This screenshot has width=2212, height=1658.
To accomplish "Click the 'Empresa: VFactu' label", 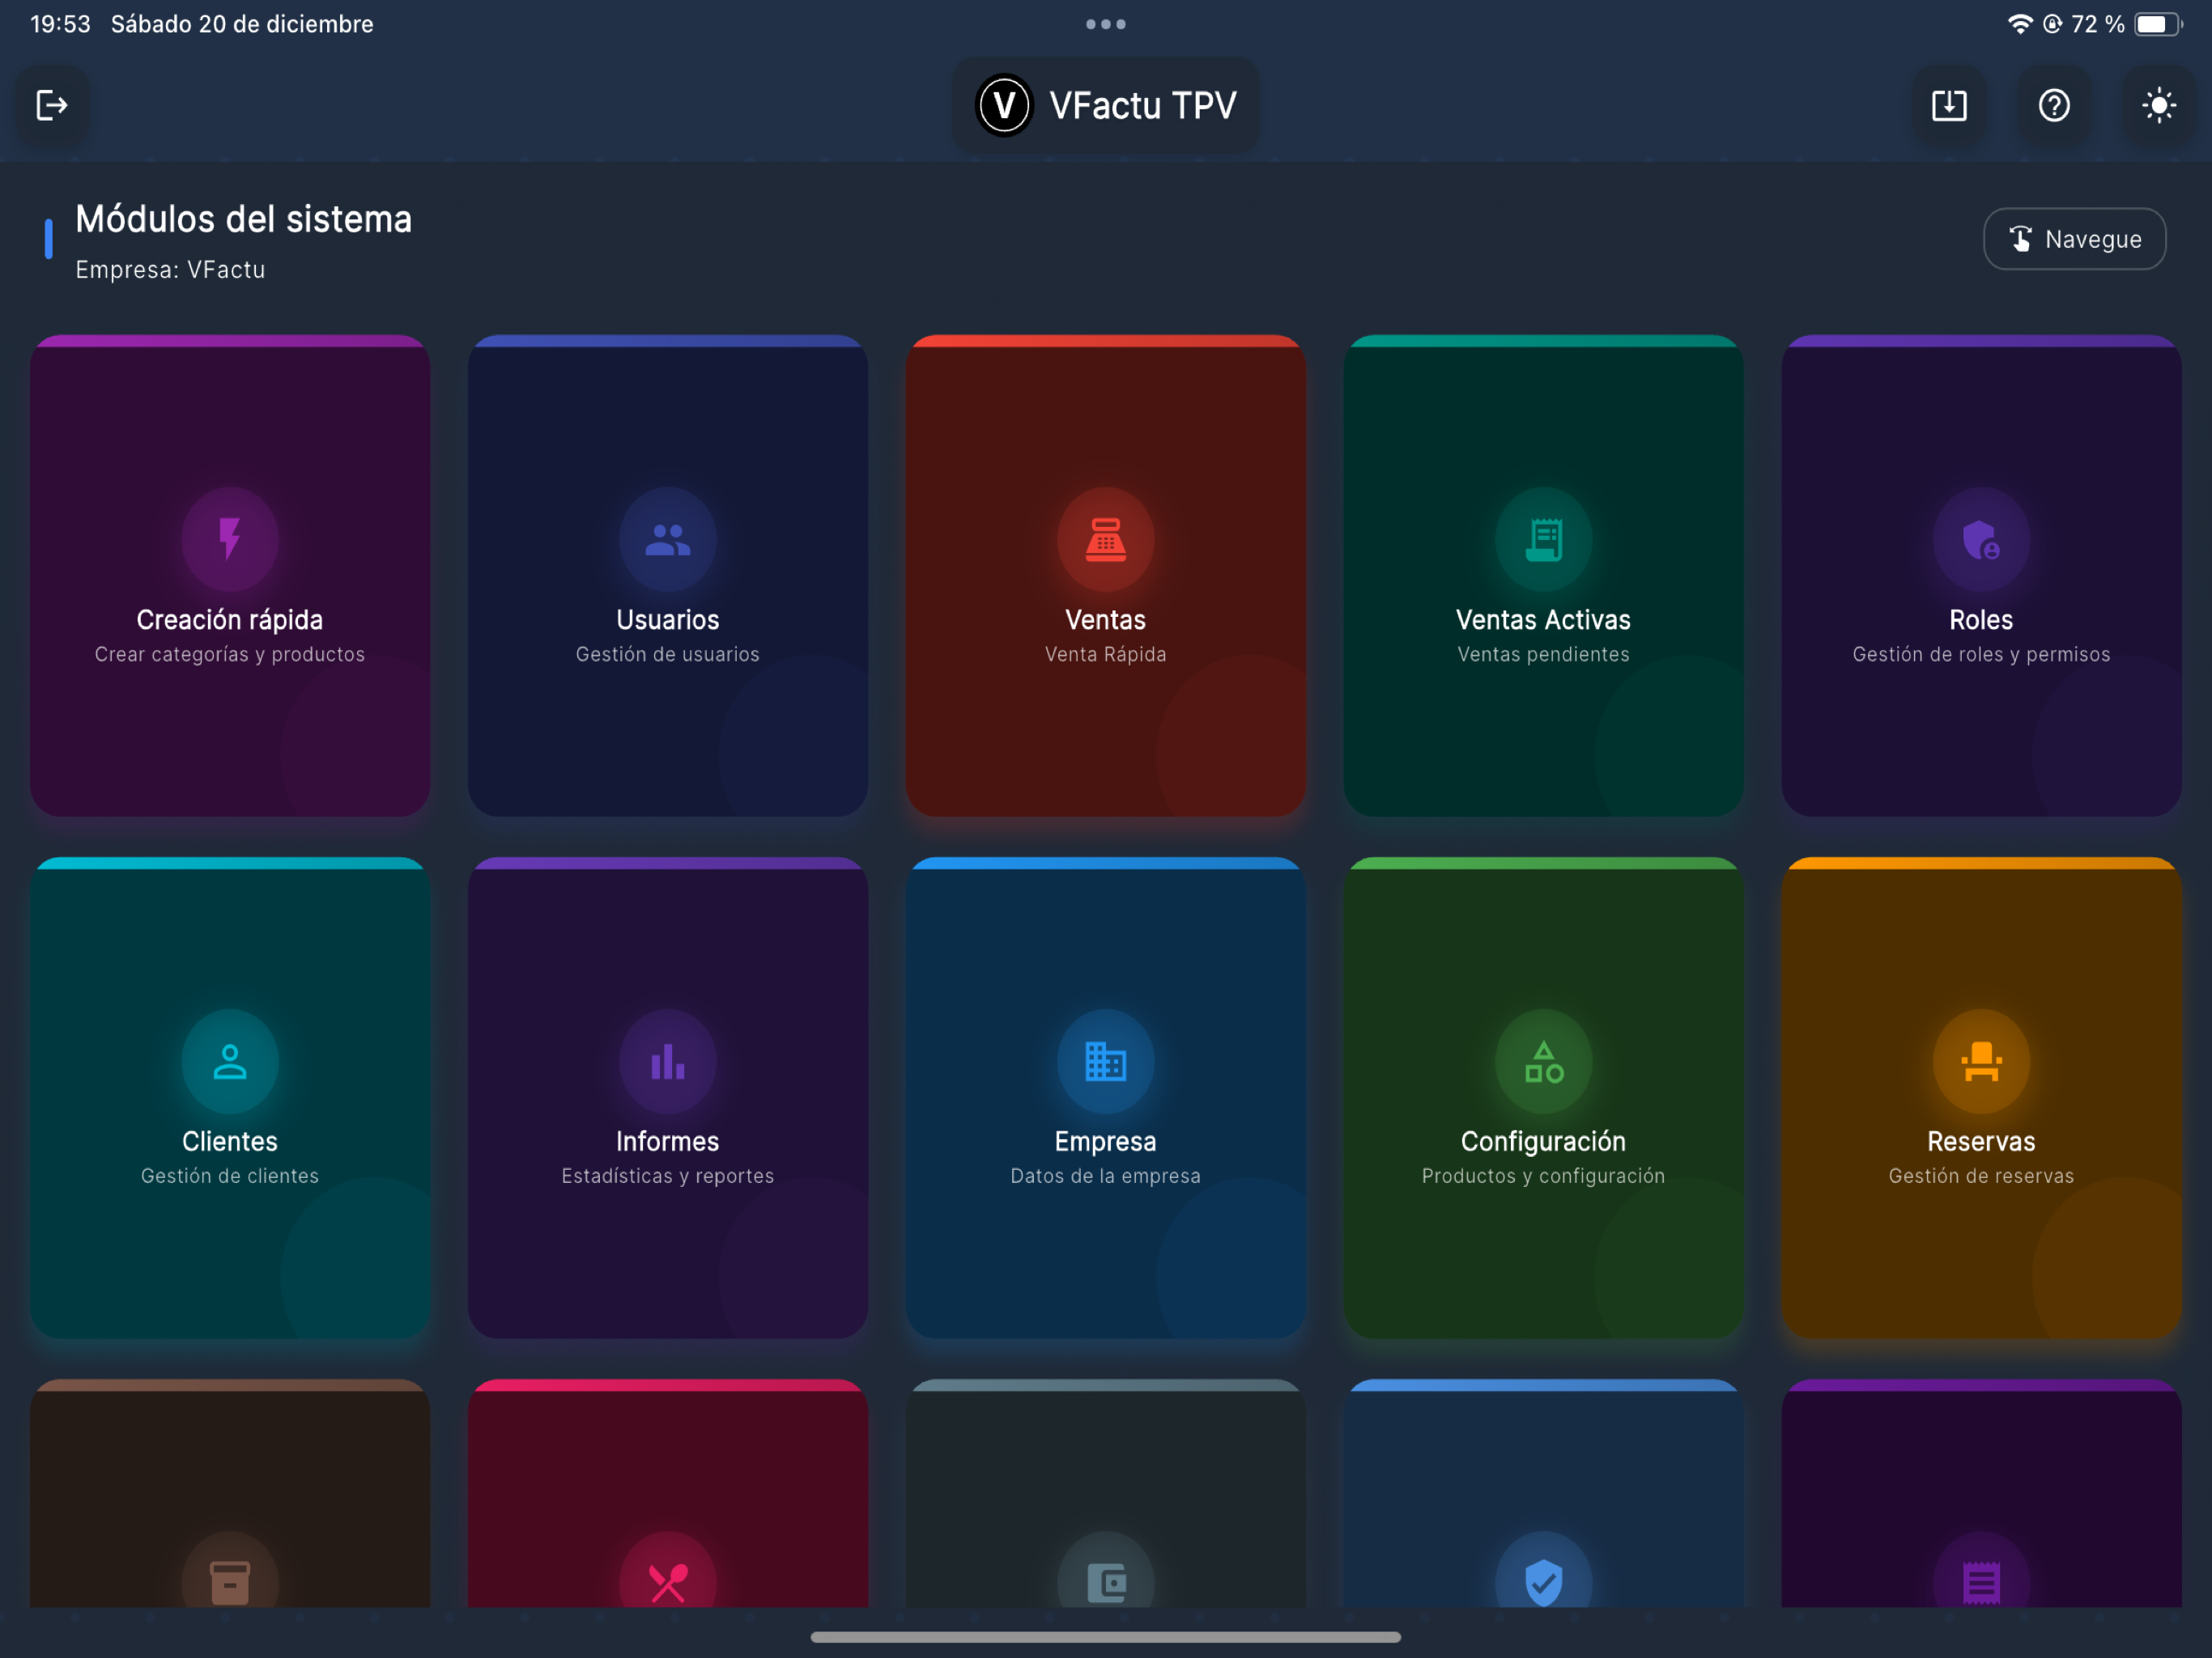I will [171, 270].
